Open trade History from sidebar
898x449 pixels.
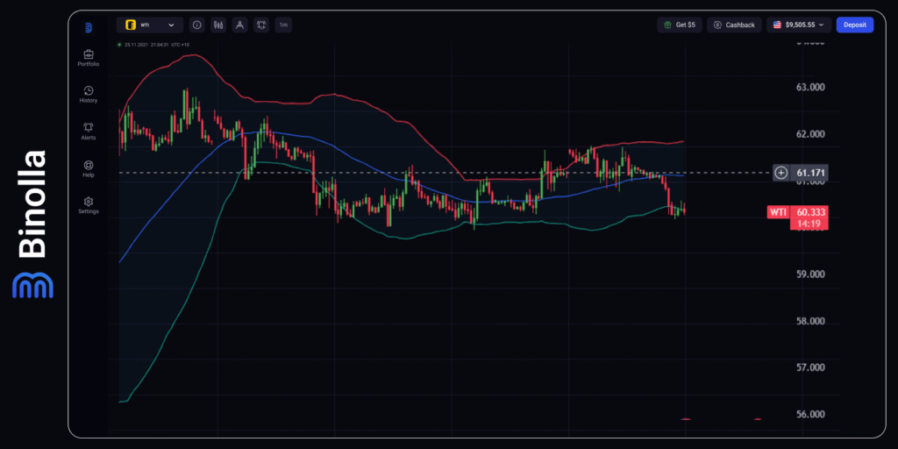coord(89,94)
